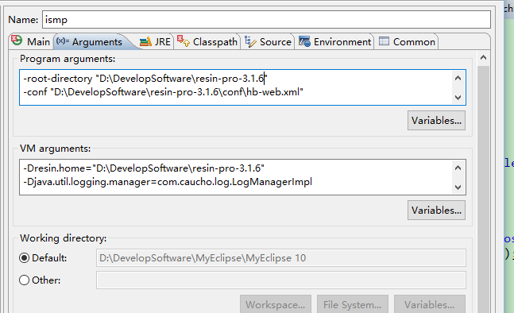Open the Environment tab

pyautogui.click(x=334, y=41)
